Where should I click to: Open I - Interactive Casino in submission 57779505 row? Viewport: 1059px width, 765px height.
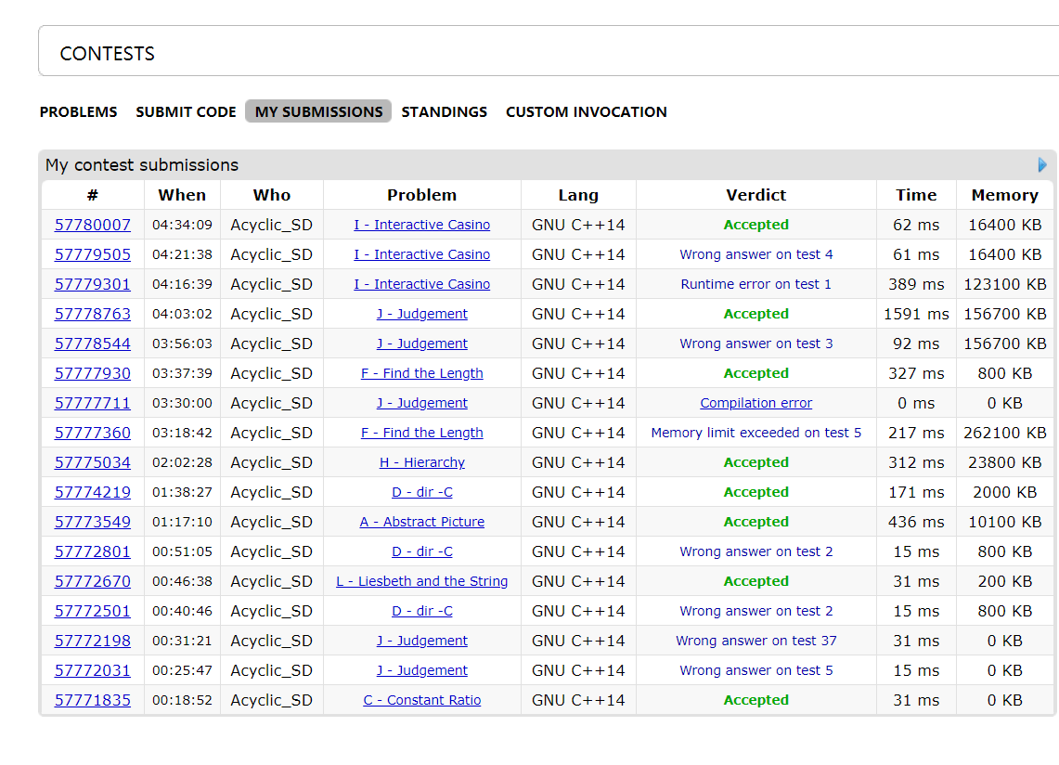(421, 254)
